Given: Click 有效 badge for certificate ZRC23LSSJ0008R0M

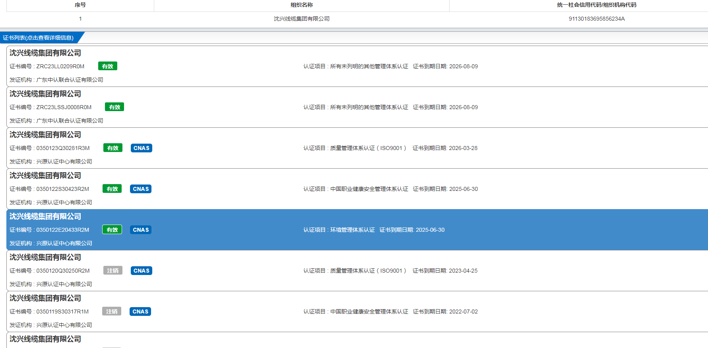Looking at the screenshot, I should point(114,107).
